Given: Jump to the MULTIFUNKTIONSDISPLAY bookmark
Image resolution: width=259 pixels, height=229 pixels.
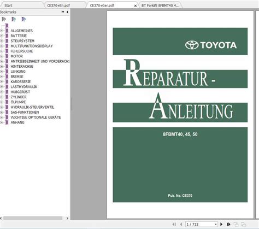Looking at the screenshot, I should (x=32, y=46).
